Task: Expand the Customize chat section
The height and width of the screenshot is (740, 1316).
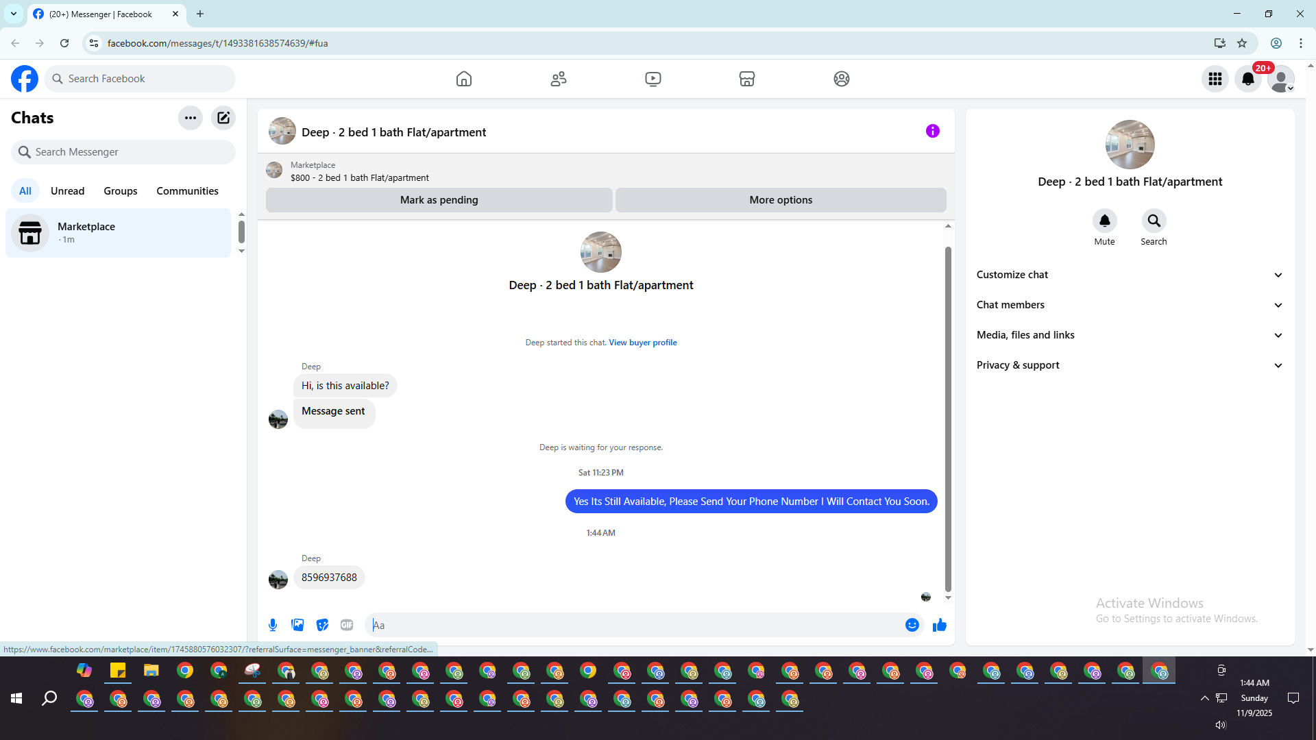Action: pyautogui.click(x=1129, y=275)
